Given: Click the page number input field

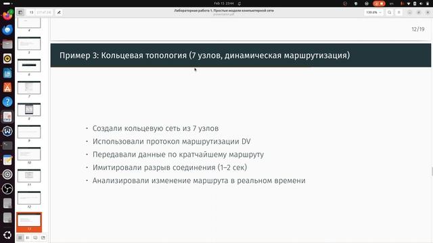Looking at the screenshot, I should tap(31, 12).
